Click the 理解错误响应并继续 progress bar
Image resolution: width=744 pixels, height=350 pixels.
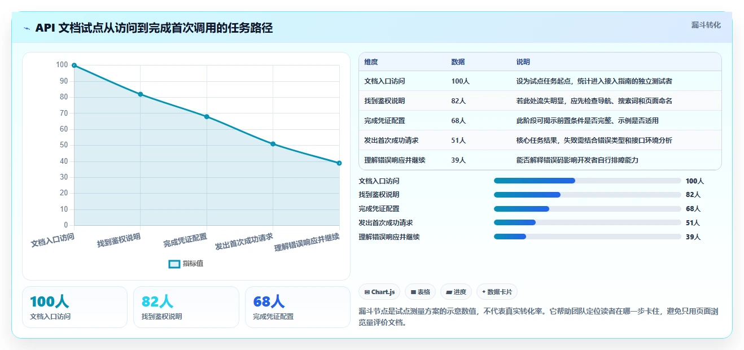(x=587, y=237)
